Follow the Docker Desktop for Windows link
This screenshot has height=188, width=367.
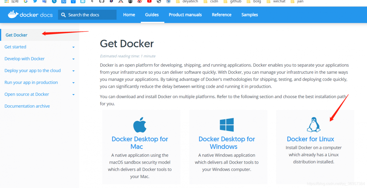click(x=227, y=143)
